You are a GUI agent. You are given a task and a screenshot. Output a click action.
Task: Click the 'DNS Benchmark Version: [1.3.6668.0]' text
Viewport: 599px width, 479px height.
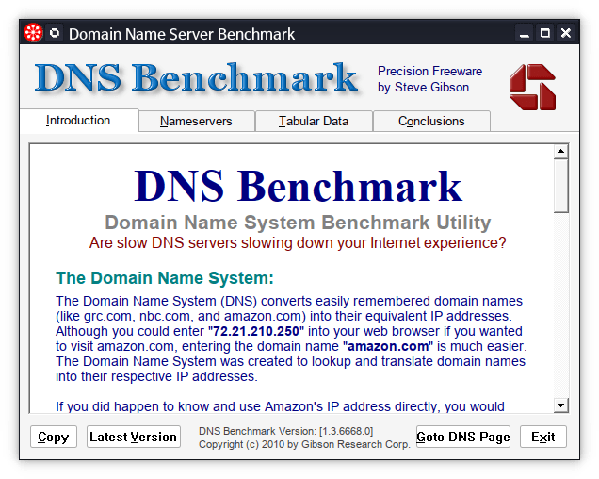285,431
